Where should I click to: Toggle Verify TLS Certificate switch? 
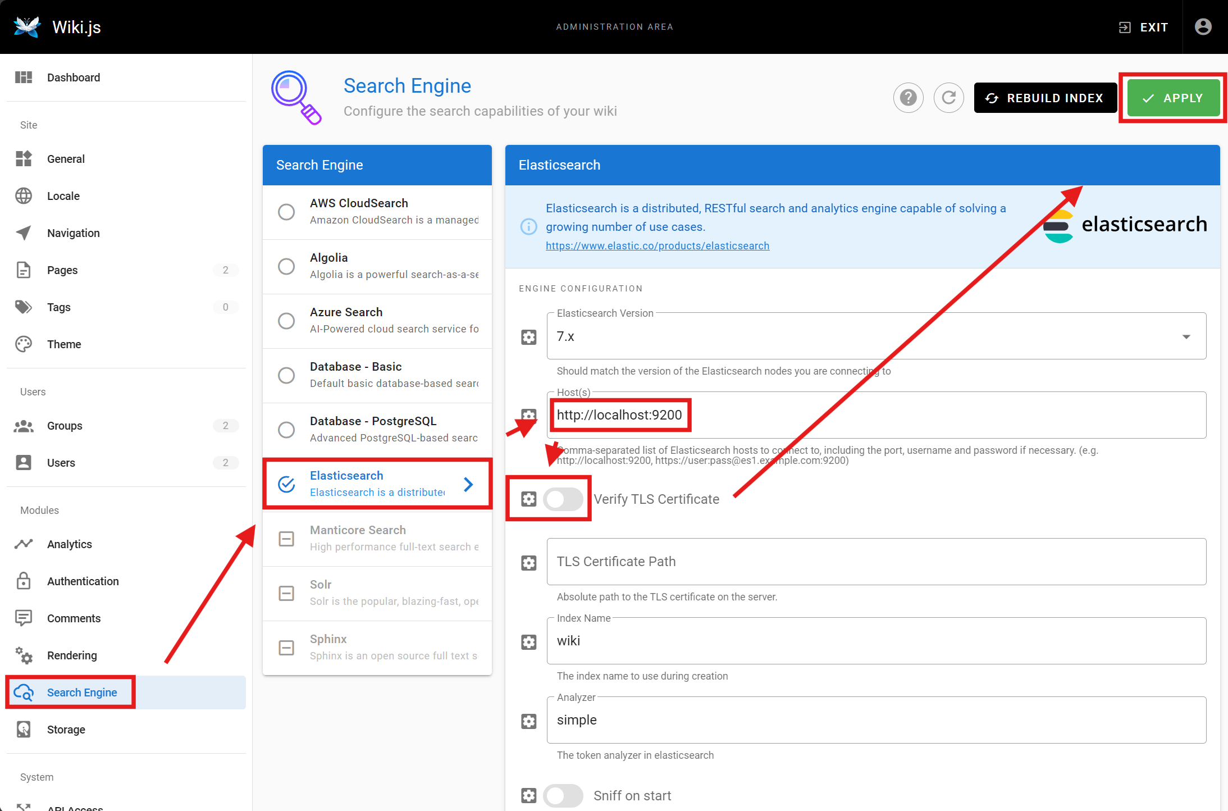(x=563, y=499)
